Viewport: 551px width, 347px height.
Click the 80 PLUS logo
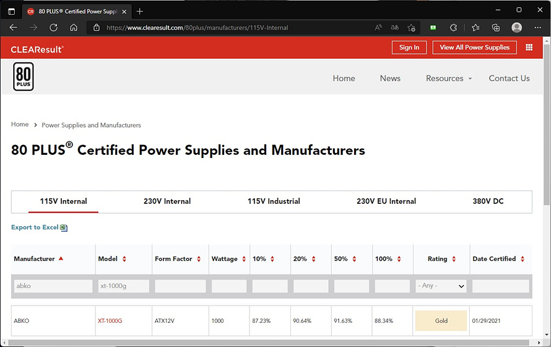[x=24, y=76]
